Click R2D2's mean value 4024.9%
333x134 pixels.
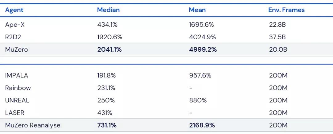[x=202, y=37]
